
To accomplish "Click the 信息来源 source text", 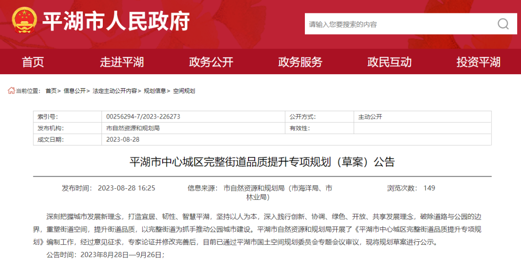I will [260, 192].
